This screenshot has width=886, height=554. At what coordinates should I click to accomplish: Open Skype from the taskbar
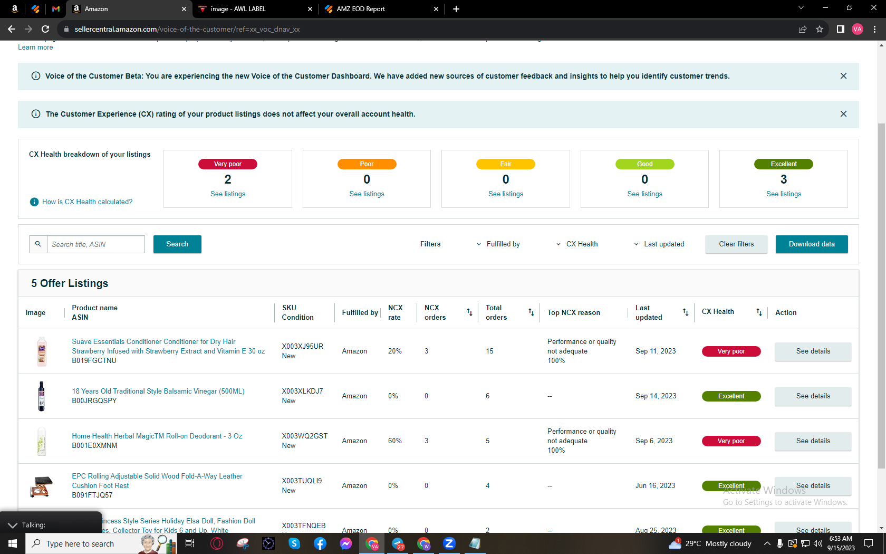(294, 543)
